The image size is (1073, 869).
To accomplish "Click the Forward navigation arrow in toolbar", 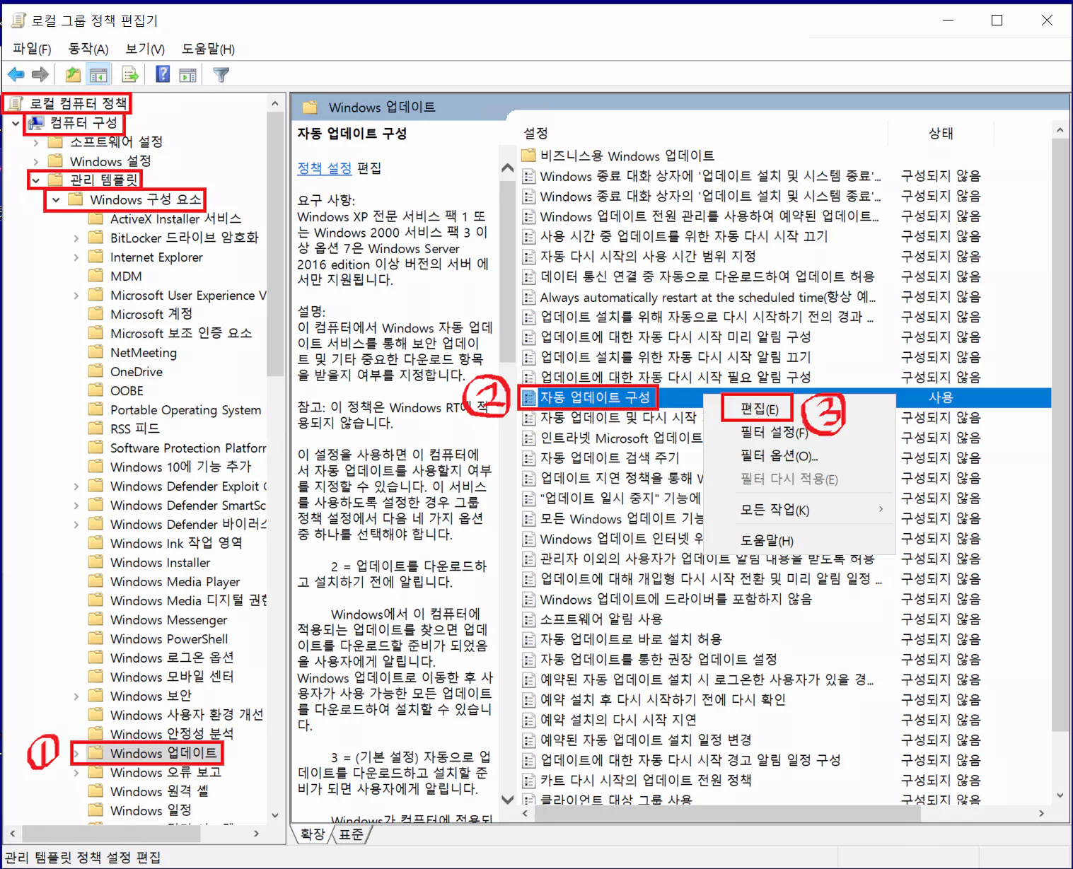I will pyautogui.click(x=40, y=74).
